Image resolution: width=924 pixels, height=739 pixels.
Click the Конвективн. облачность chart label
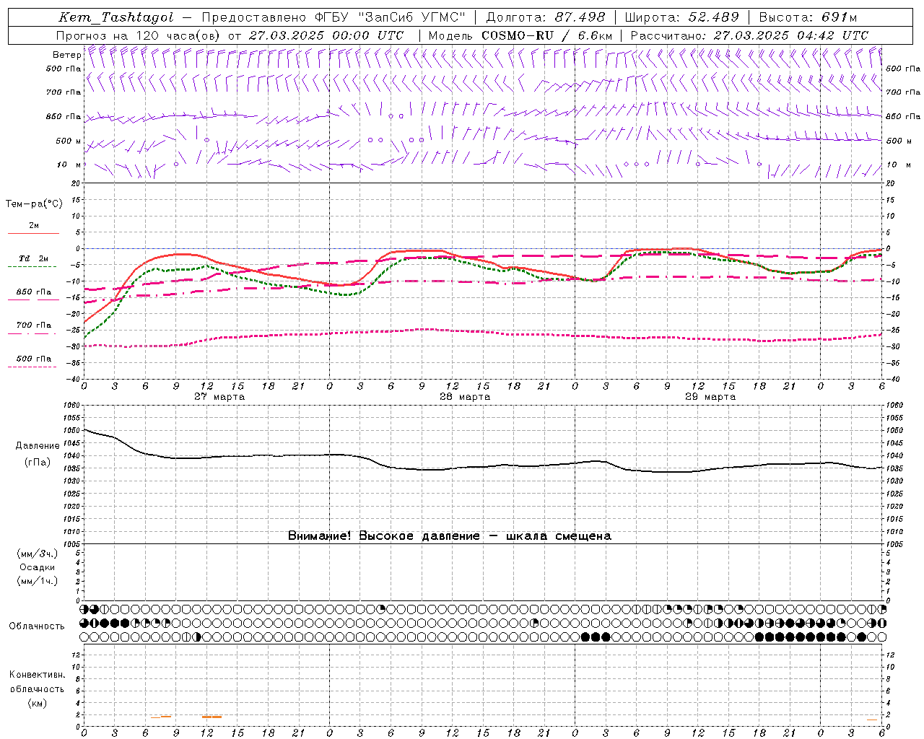pos(38,681)
